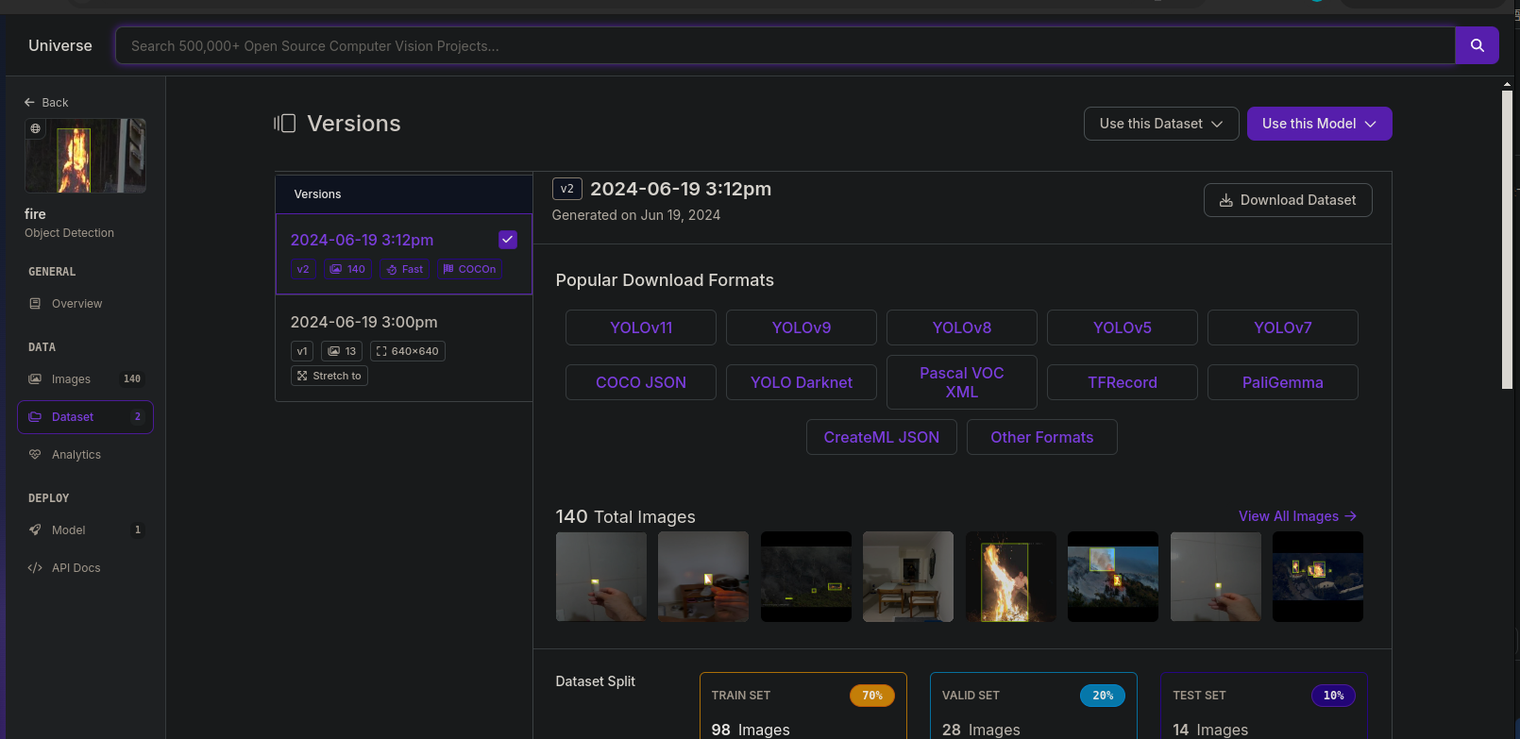Open the last dataset image thumbnail

pos(1318,577)
